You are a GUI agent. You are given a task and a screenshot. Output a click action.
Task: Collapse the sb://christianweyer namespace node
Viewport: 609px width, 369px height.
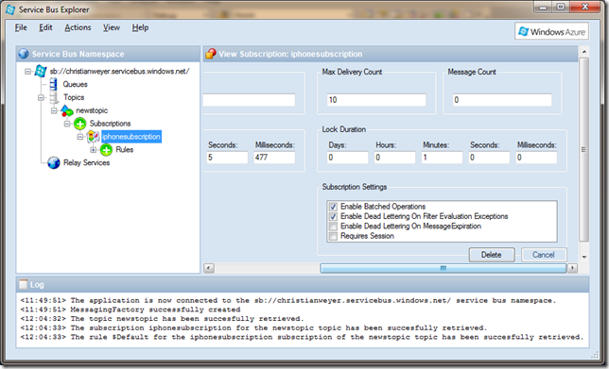(27, 72)
